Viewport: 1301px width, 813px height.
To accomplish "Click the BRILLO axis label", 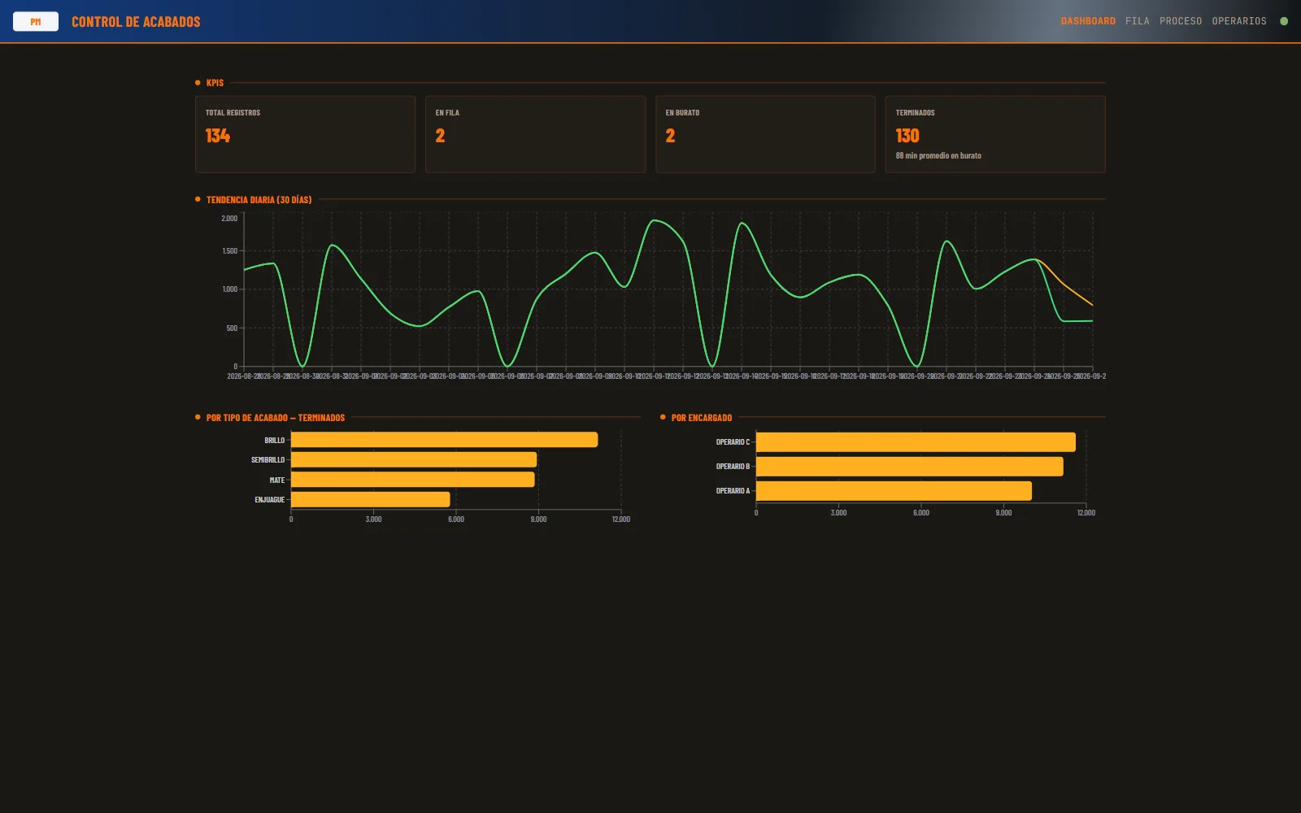I will coord(275,441).
